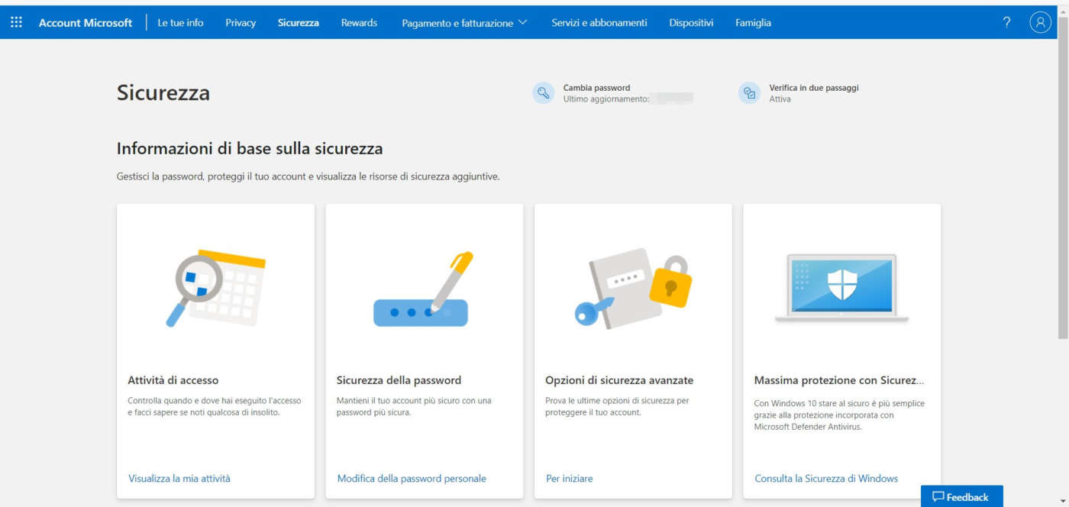
Task: Click the Attività di accesso card title
Action: coord(173,380)
